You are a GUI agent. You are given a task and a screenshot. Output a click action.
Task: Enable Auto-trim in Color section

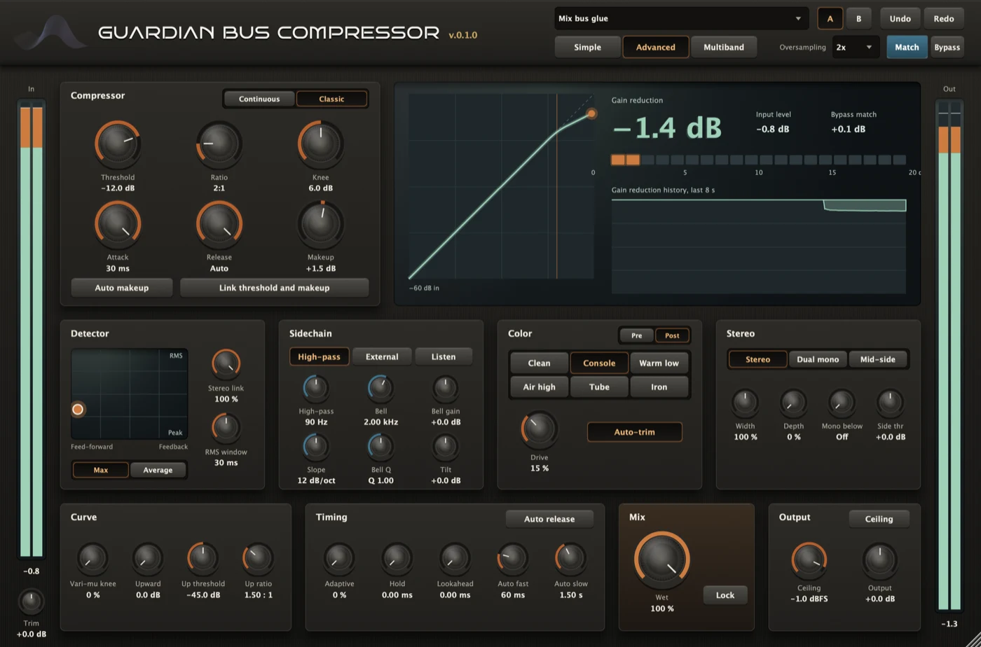(635, 432)
